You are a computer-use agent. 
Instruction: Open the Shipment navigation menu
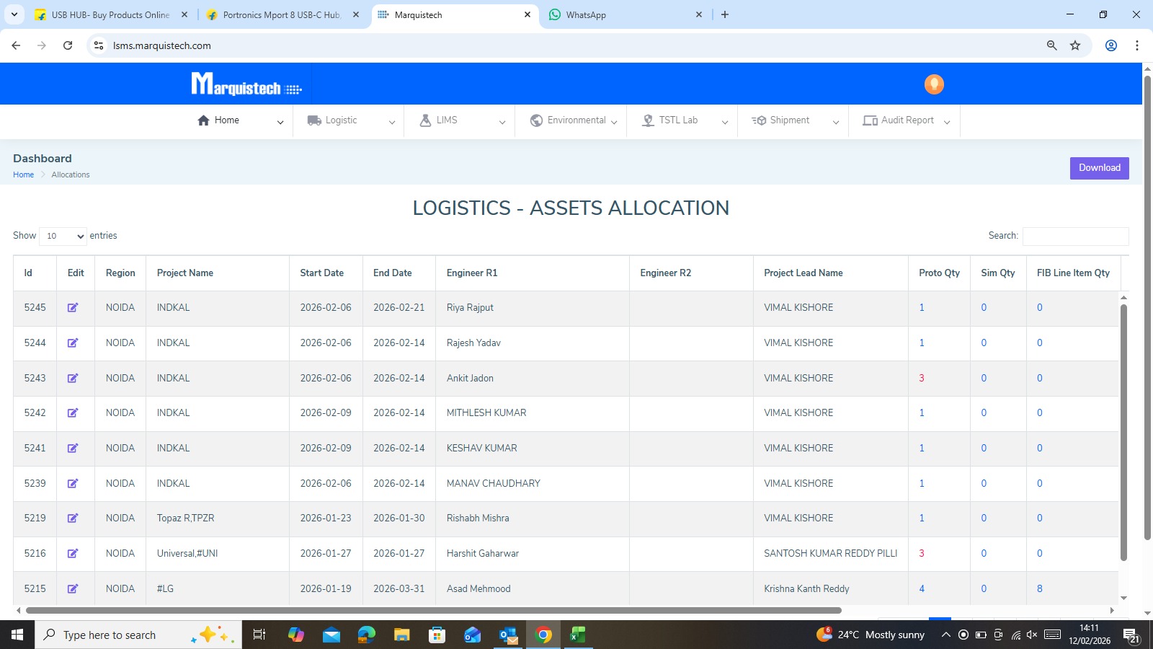(x=793, y=120)
